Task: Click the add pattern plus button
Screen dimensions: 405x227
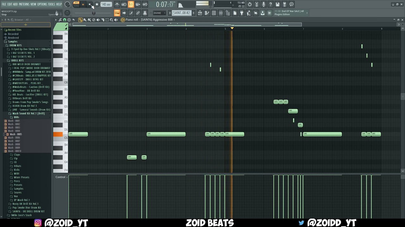Action: point(193,13)
